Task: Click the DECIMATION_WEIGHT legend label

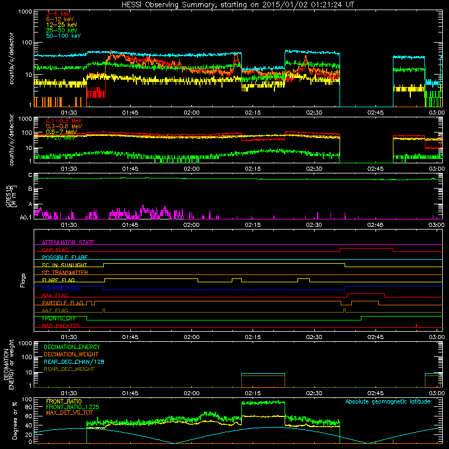Action: point(71,354)
